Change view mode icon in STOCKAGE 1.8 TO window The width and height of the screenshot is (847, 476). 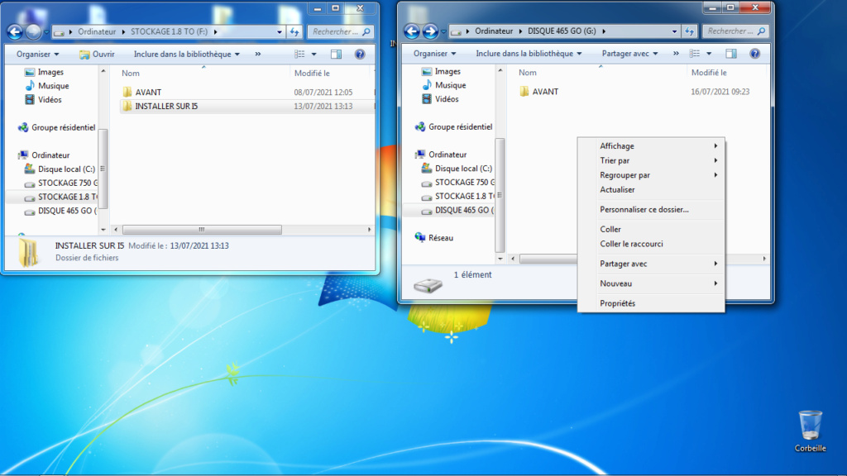(299, 54)
